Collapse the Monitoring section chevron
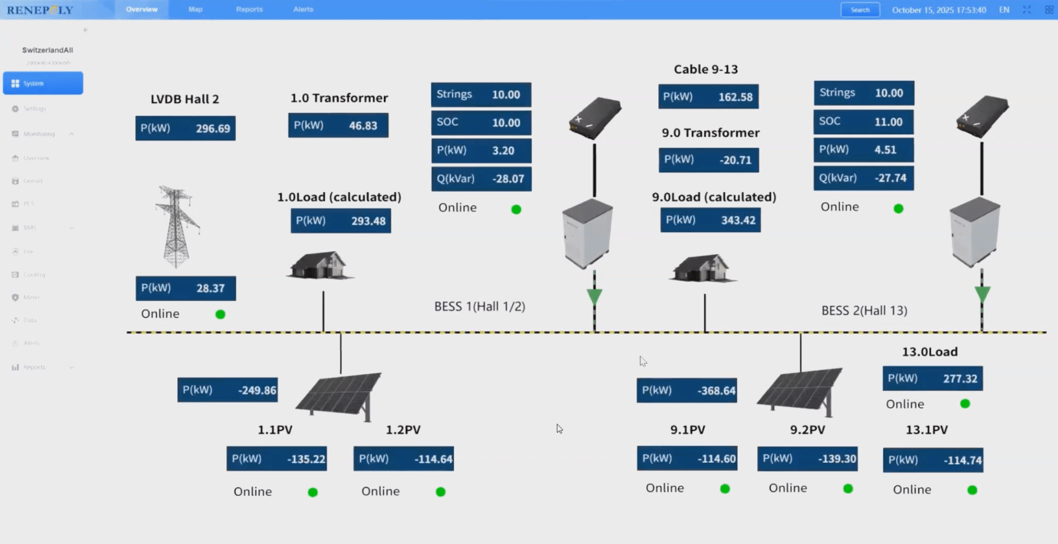This screenshot has width=1058, height=544. (x=72, y=133)
